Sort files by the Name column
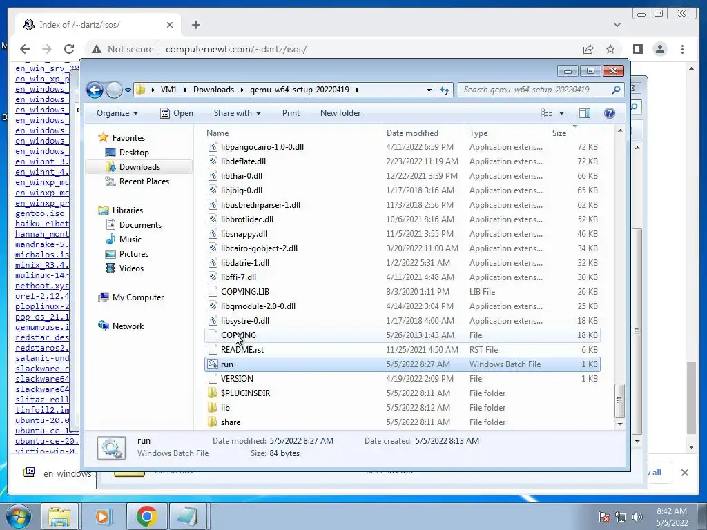The width and height of the screenshot is (707, 530). [x=293, y=133]
